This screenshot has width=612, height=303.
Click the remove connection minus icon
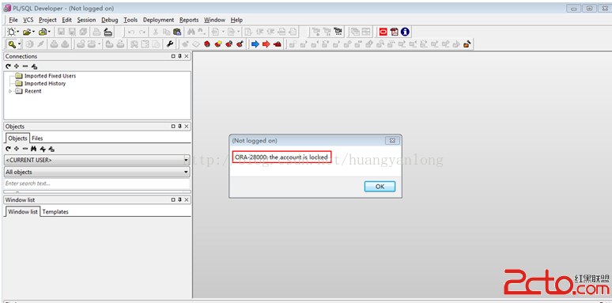pos(25,66)
